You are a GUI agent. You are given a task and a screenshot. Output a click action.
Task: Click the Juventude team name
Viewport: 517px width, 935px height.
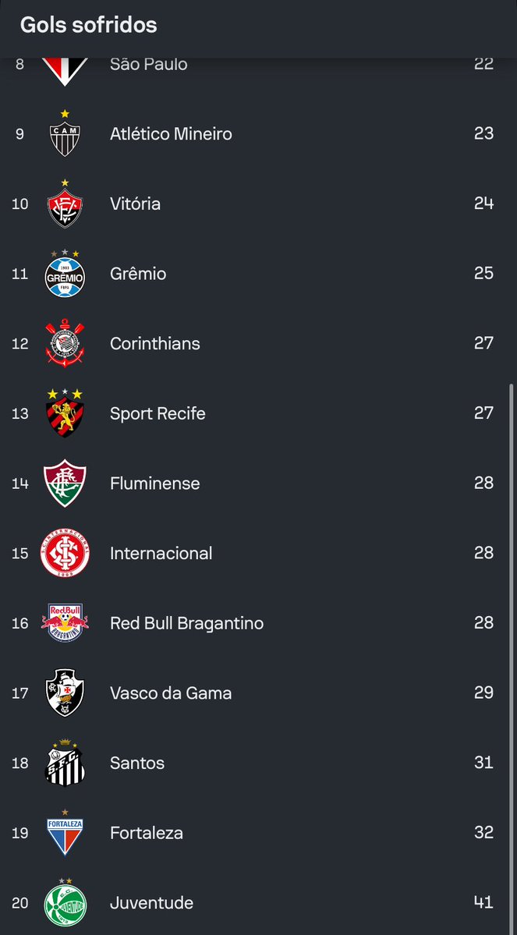pyautogui.click(x=151, y=903)
